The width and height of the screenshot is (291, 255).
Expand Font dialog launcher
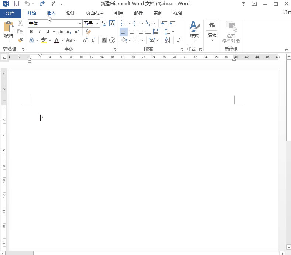pos(115,49)
